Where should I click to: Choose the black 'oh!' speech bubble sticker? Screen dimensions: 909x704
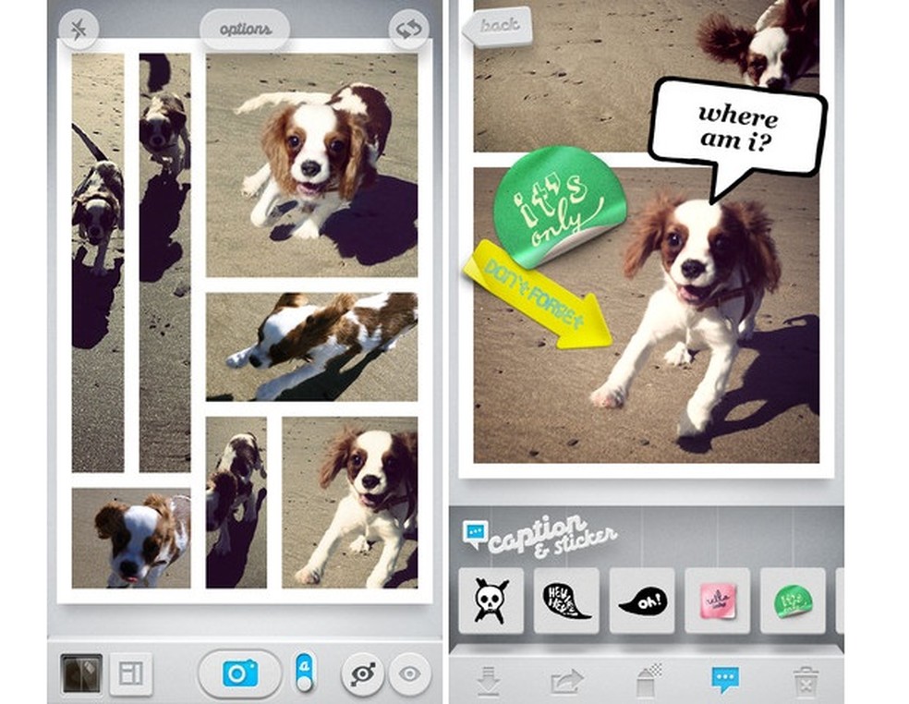pos(642,601)
